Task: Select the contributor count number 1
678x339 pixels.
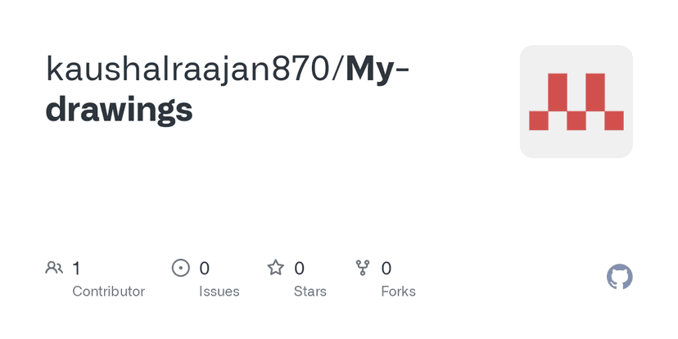Action: pyautogui.click(x=76, y=268)
